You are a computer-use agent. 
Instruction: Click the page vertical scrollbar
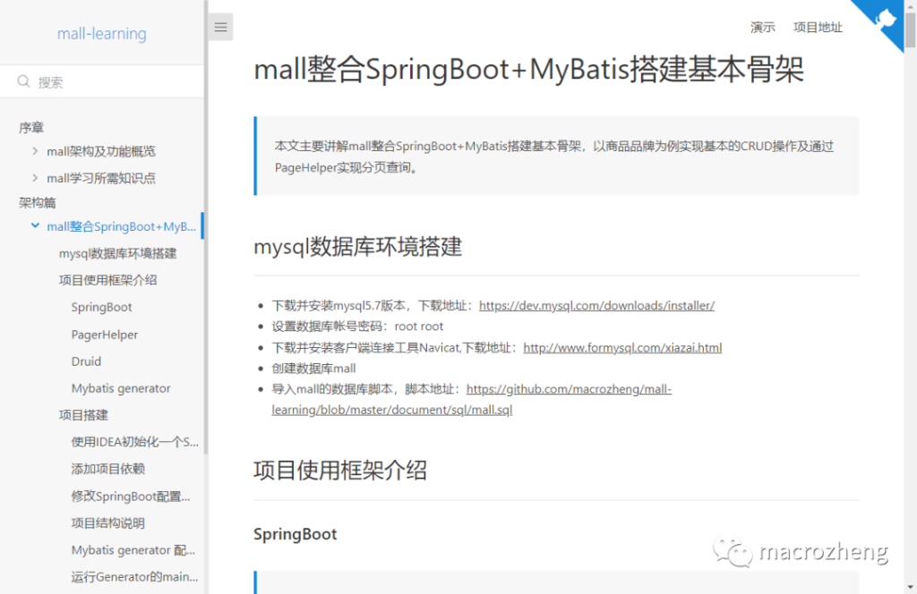[910, 268]
